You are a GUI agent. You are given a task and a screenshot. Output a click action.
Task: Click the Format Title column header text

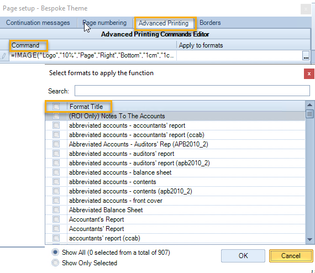86,107
